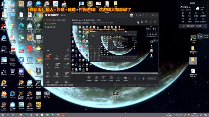Expand the speaker options arrow

pos(129,78)
